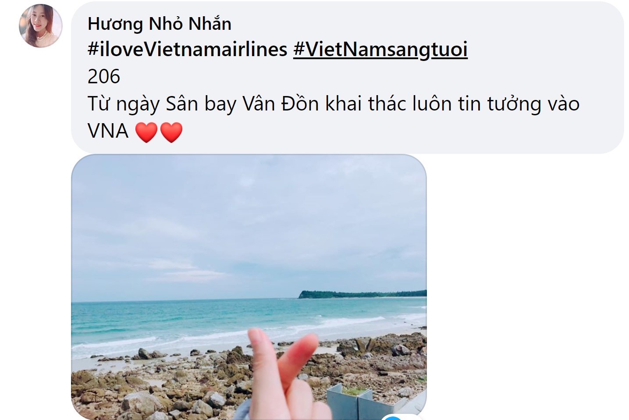Click the like reaction badge below the photo
The width and height of the screenshot is (629, 420).
tap(392, 417)
